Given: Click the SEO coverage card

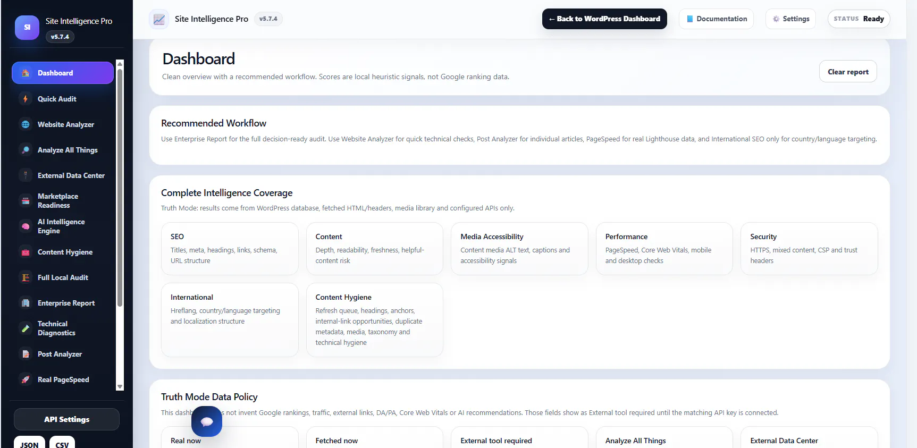Looking at the screenshot, I should pos(230,249).
